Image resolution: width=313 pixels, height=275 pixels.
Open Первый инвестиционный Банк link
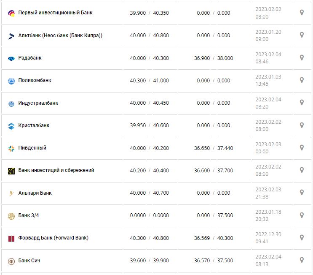pos(55,13)
